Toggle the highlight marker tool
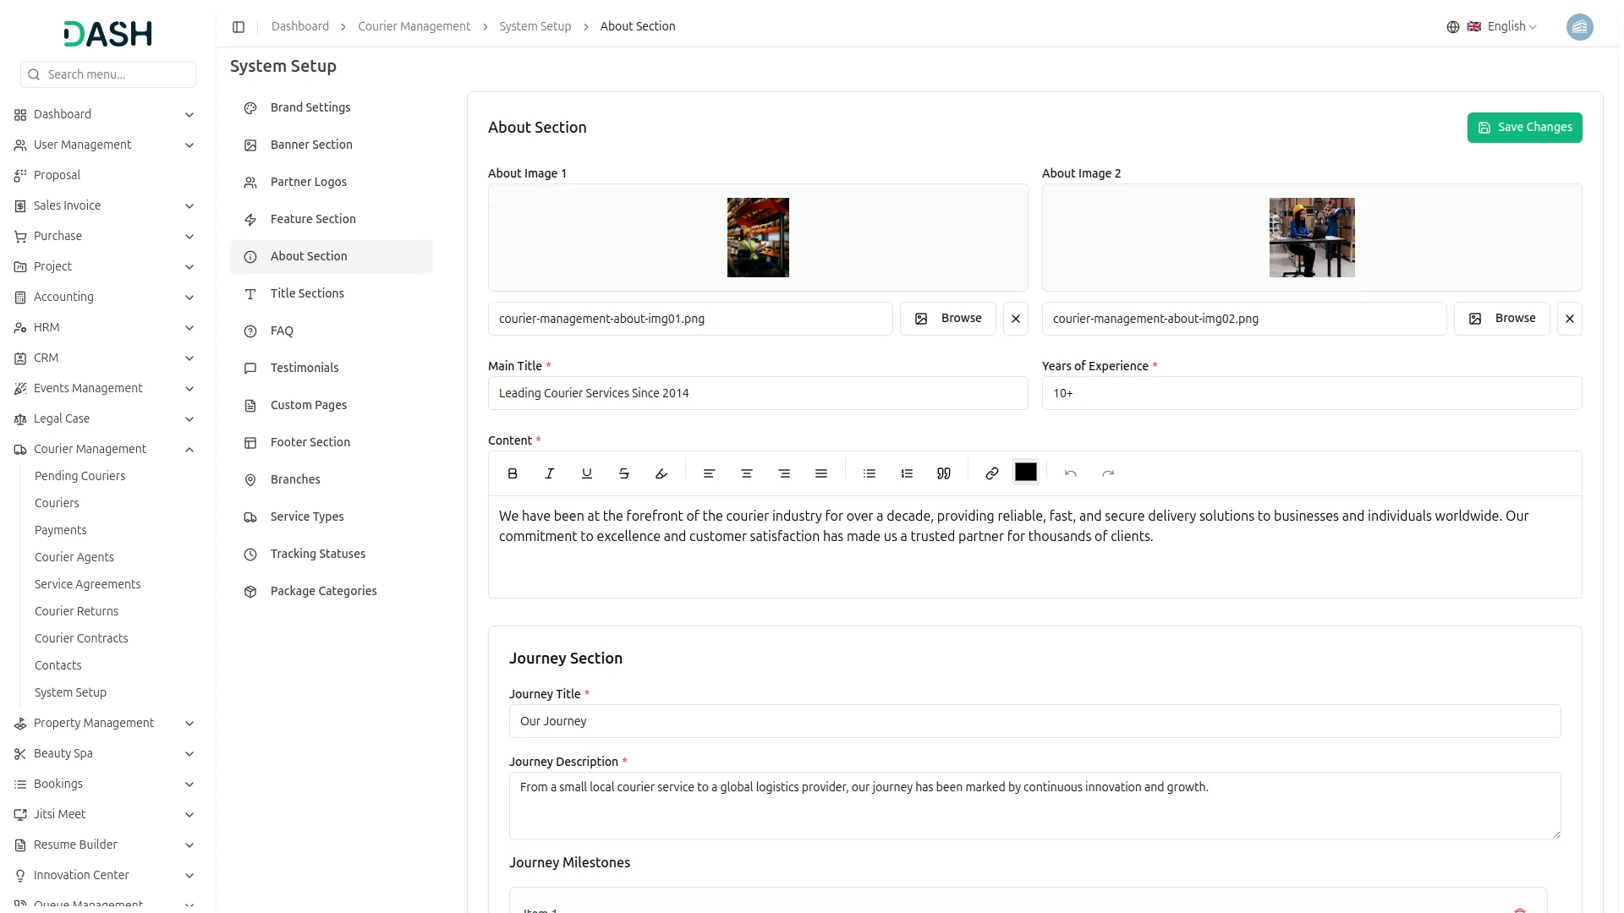 (661, 473)
